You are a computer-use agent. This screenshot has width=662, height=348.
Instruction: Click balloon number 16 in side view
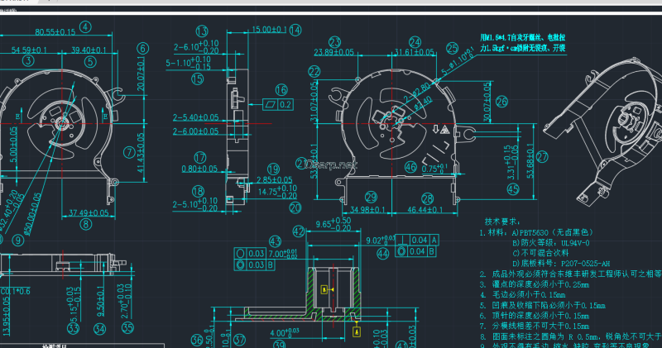pyautogui.click(x=281, y=89)
